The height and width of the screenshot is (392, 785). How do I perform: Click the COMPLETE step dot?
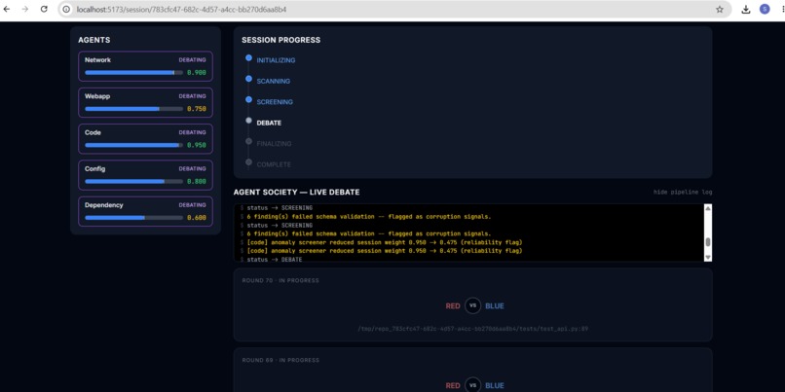248,162
